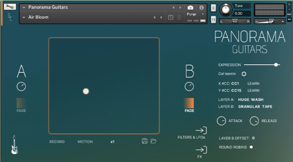Click the output volume slider

pyautogui.click(x=270, y=21)
